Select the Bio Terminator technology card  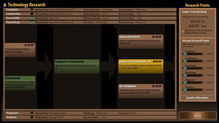[x=141, y=91]
